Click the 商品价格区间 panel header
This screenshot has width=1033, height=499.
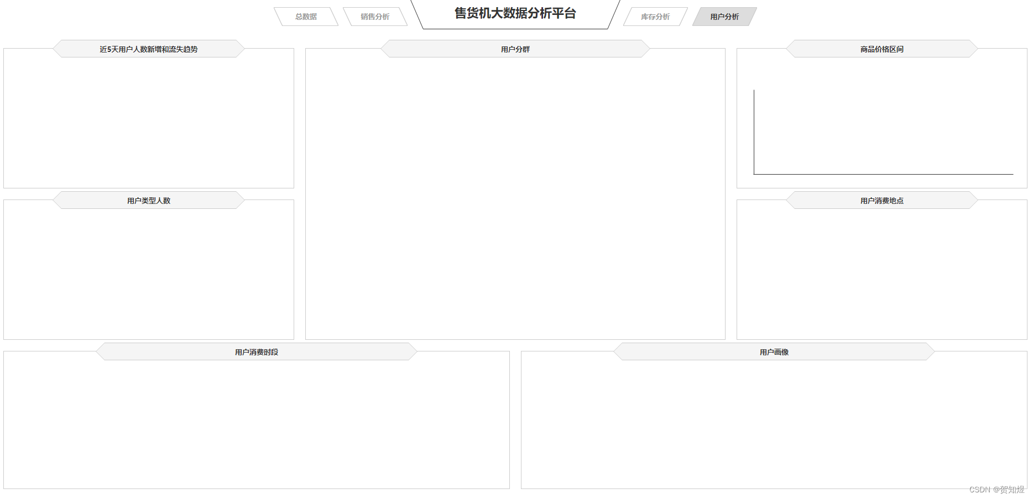coord(882,49)
